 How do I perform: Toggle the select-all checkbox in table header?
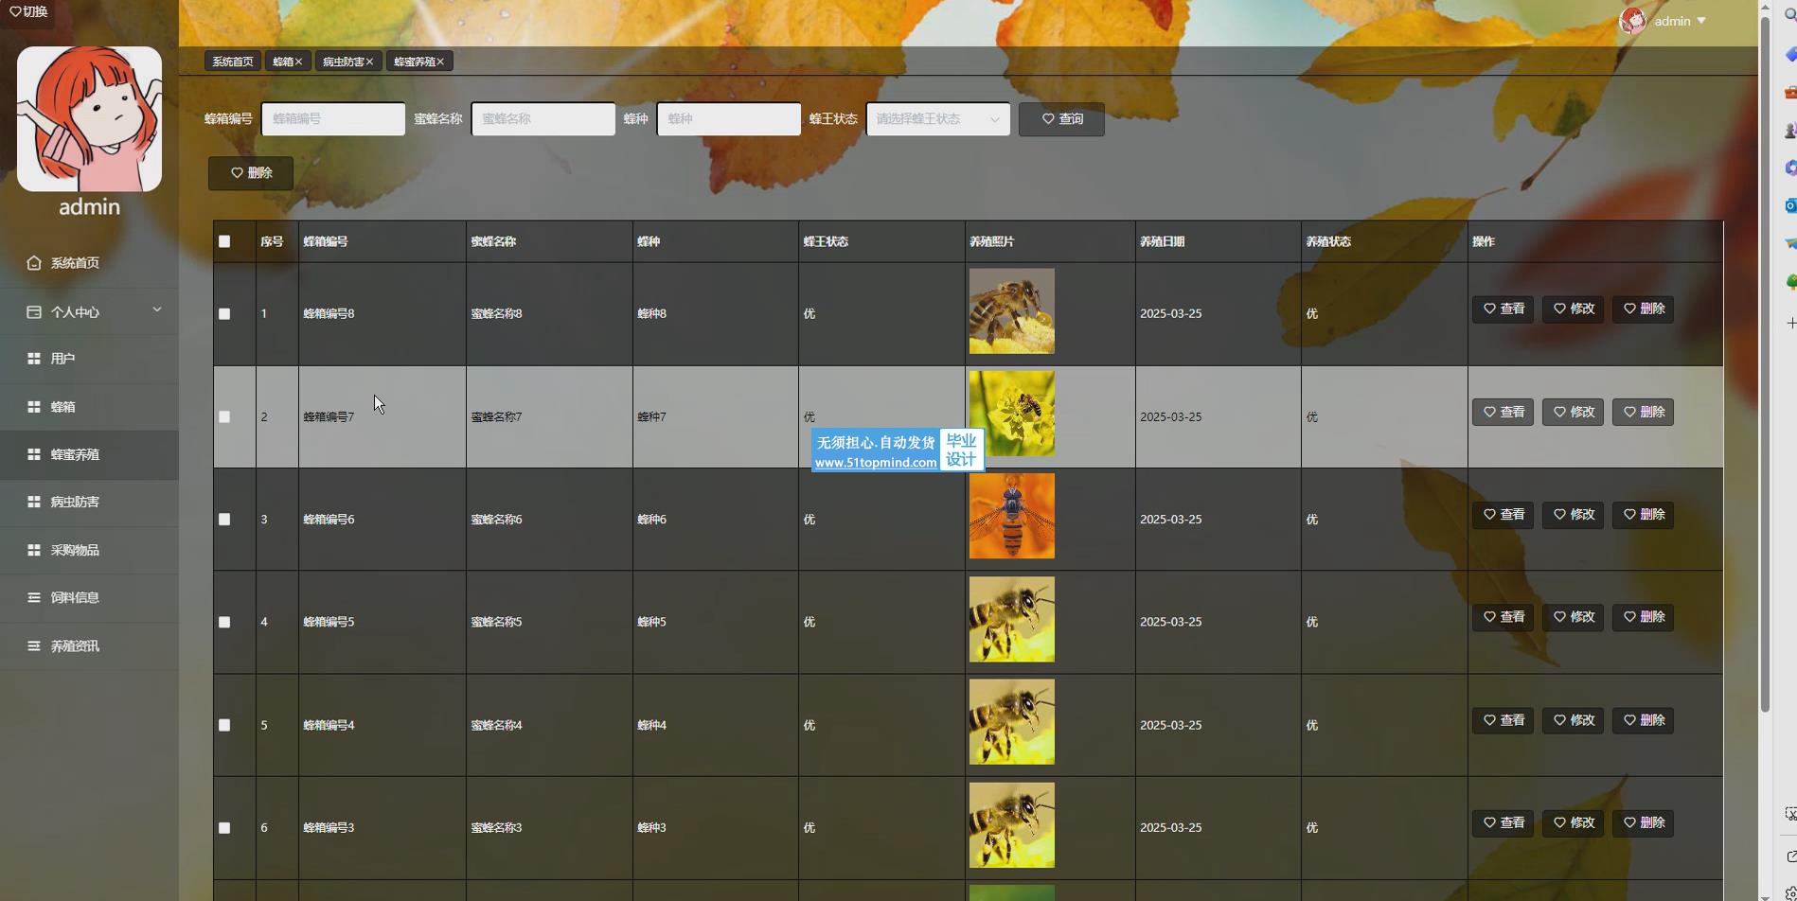224,241
